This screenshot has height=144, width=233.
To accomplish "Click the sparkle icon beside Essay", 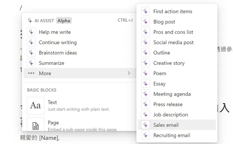I will 146,83.
